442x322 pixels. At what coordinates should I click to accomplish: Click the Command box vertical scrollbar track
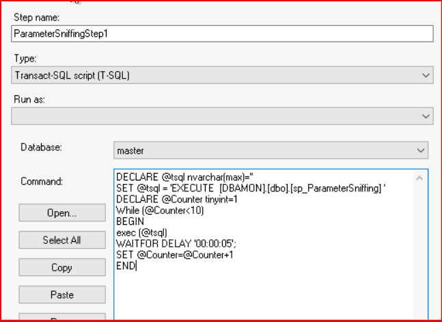419,253
